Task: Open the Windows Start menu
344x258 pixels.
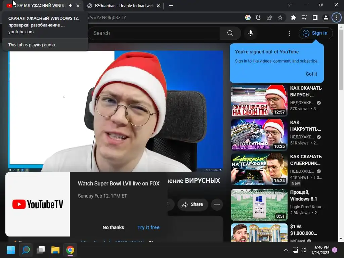Action: [11, 250]
